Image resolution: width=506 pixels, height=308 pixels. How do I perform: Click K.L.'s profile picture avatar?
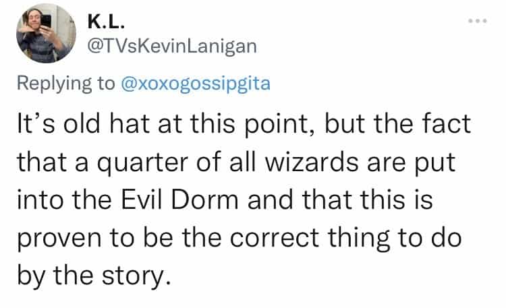click(x=45, y=34)
